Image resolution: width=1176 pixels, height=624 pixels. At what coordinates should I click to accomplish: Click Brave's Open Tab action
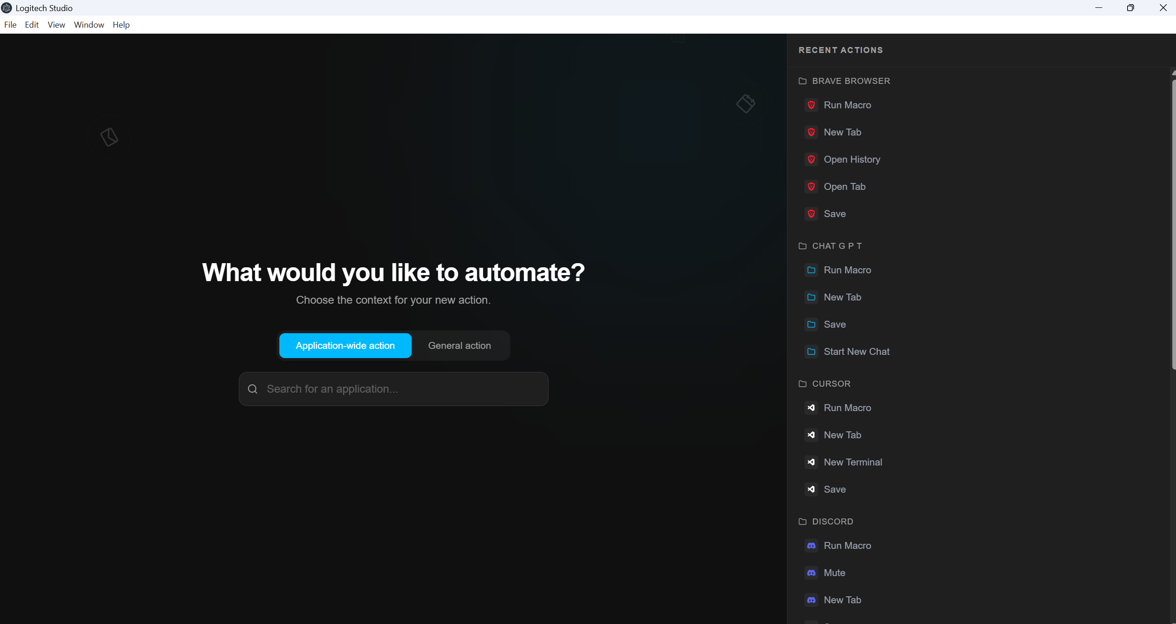(x=844, y=187)
